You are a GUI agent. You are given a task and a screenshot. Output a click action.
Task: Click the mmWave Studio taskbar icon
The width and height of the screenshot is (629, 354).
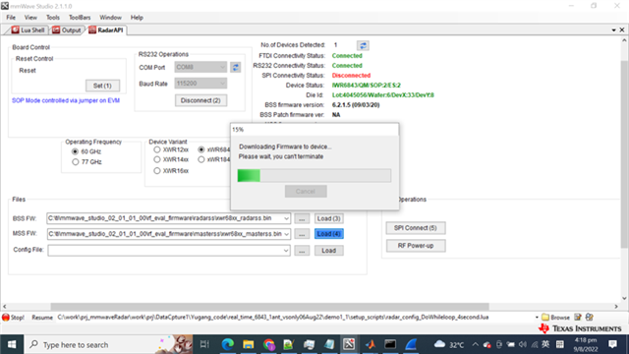(349, 344)
